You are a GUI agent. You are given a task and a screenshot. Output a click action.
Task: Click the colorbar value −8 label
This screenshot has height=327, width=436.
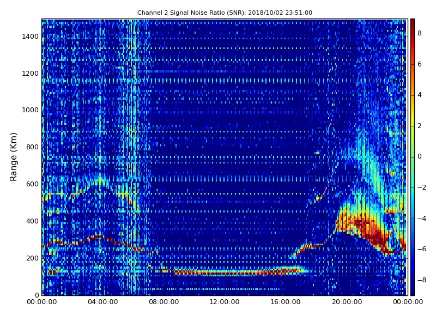(x=421, y=280)
